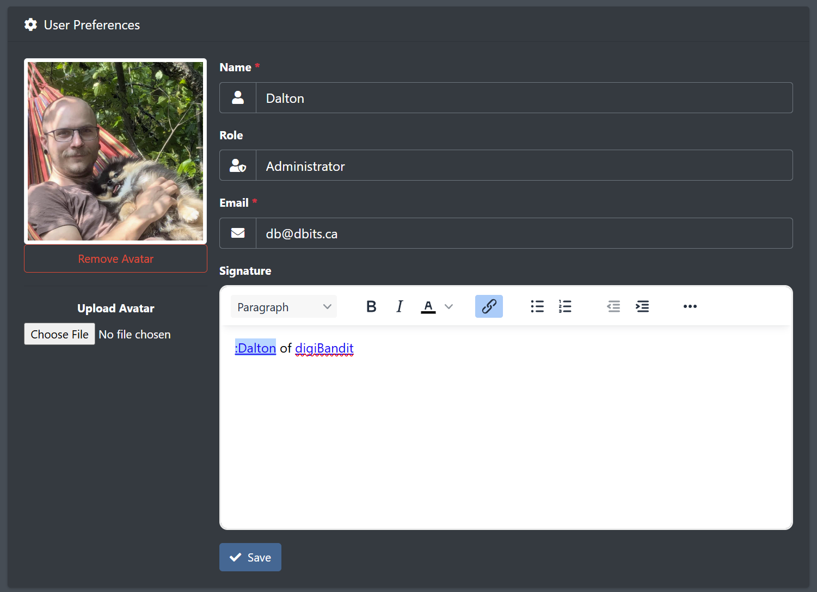Open the Paragraph heading dropdown
The width and height of the screenshot is (817, 592).
(x=284, y=307)
